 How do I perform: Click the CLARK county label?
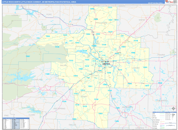click(32, 115)
